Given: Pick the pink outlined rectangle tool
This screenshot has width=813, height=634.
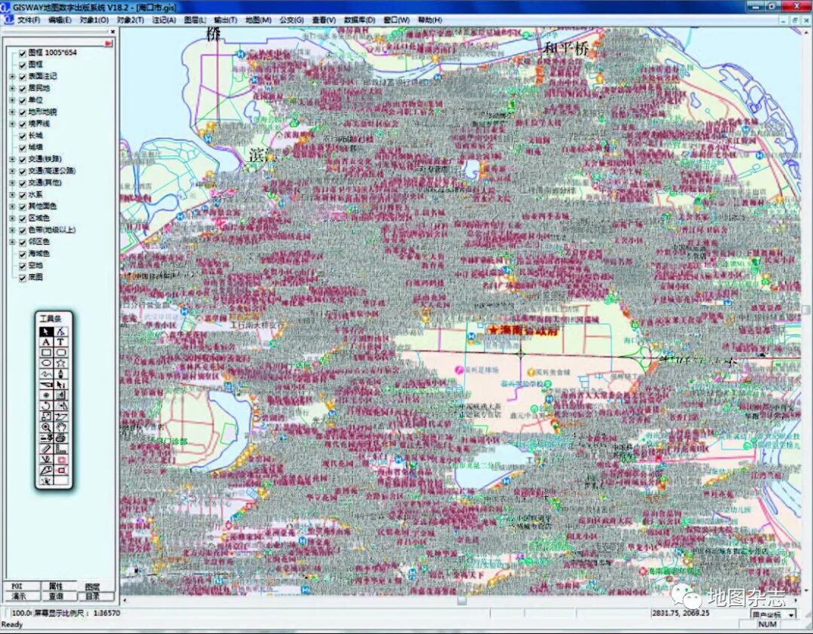Looking at the screenshot, I should tap(61, 471).
